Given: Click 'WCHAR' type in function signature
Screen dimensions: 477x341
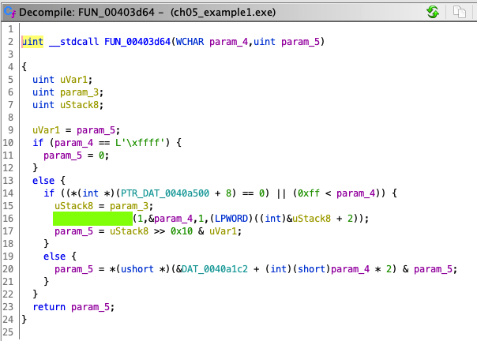Looking at the screenshot, I should click(190, 42).
